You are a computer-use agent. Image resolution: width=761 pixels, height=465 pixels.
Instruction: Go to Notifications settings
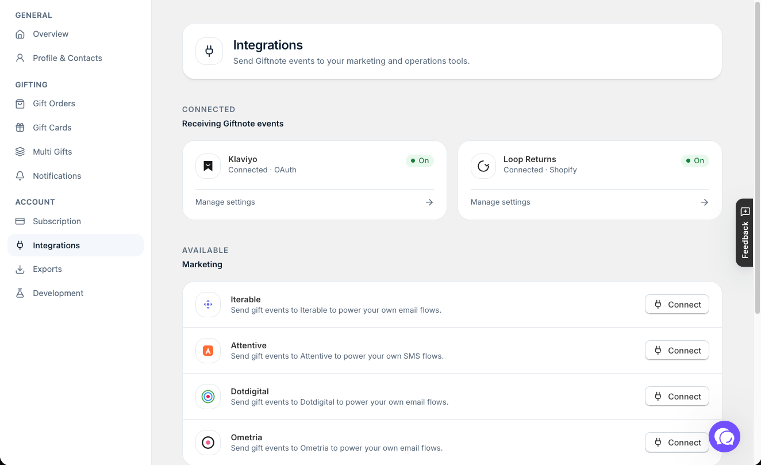tap(75, 176)
